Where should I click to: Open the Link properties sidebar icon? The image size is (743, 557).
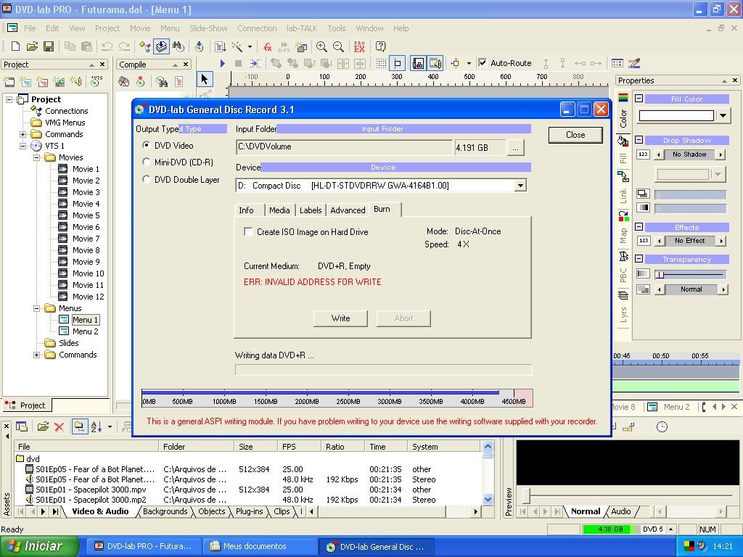(623, 177)
